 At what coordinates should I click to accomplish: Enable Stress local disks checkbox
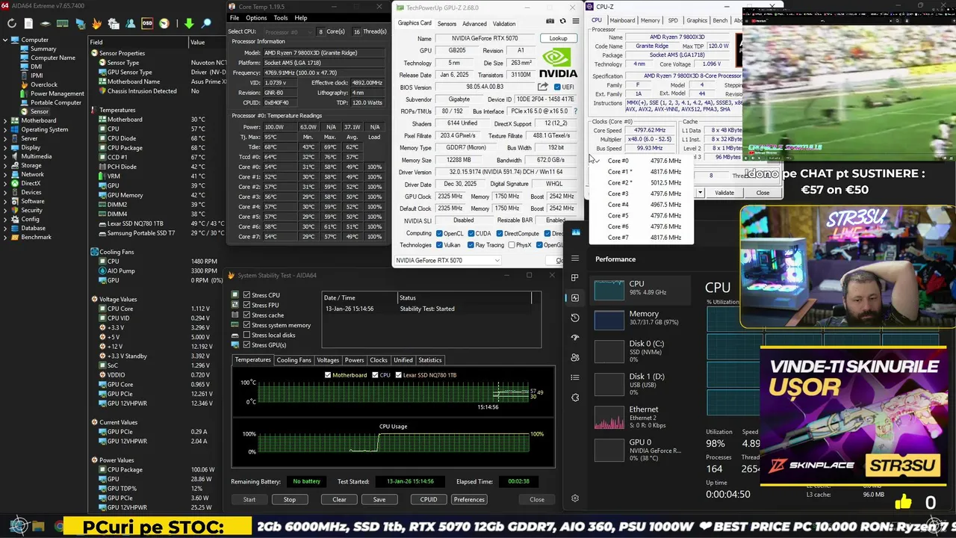pos(246,335)
